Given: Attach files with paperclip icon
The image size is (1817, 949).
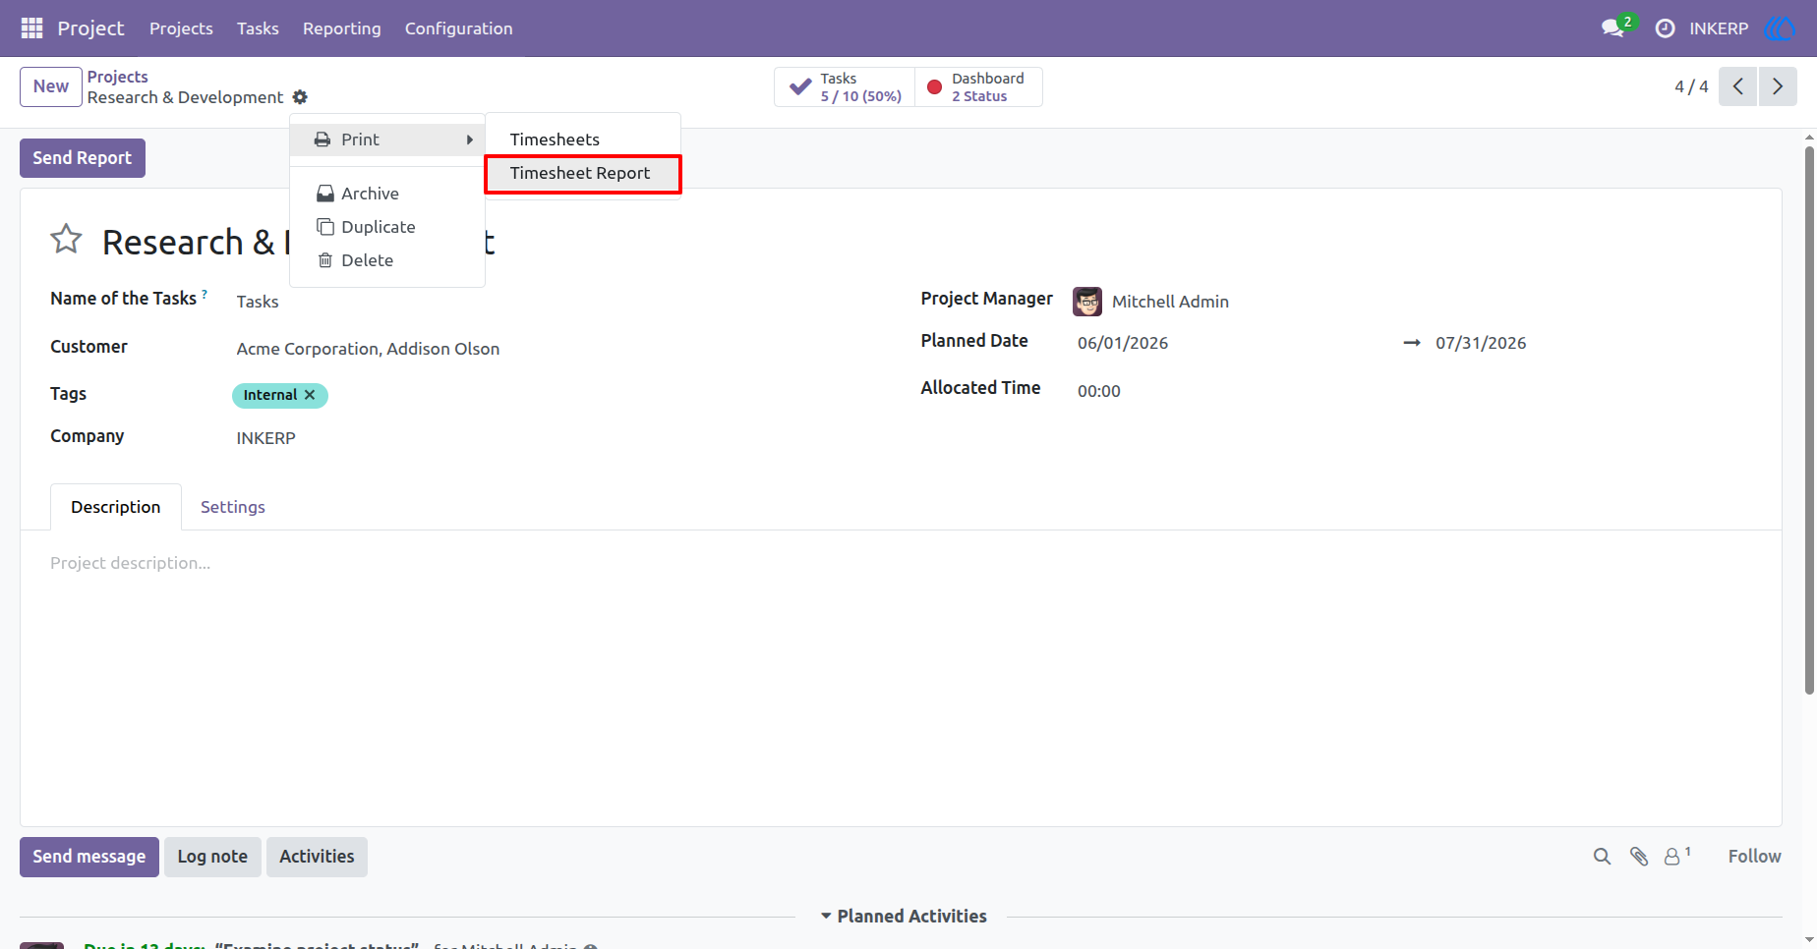Looking at the screenshot, I should point(1638,857).
